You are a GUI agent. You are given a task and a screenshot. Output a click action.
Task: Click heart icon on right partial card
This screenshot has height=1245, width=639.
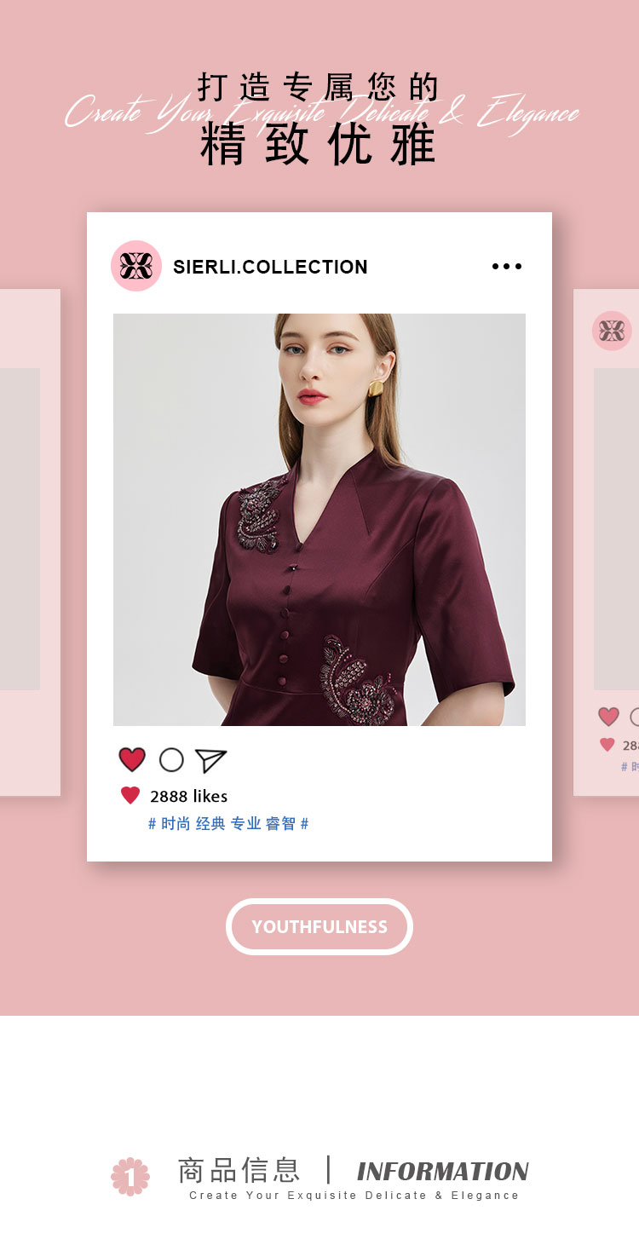click(608, 717)
